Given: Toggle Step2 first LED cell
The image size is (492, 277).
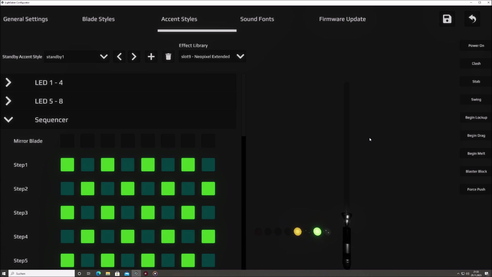Looking at the screenshot, I should click(x=67, y=189).
